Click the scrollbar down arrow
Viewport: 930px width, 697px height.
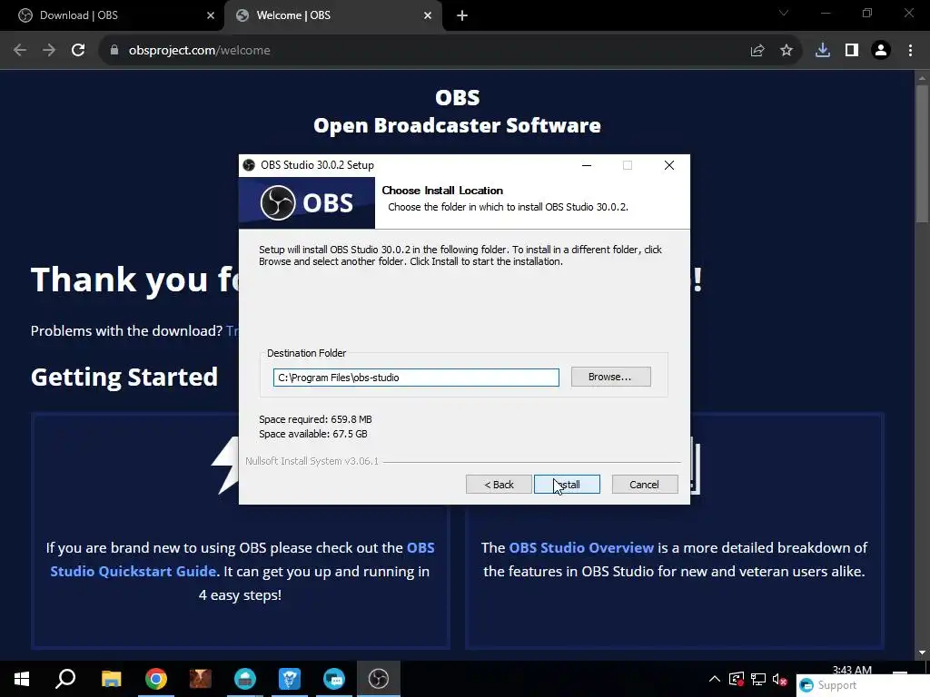922,653
